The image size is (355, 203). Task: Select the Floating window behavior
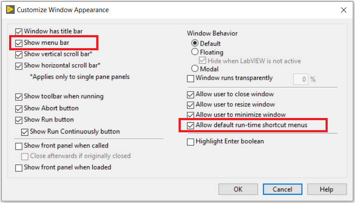point(195,52)
